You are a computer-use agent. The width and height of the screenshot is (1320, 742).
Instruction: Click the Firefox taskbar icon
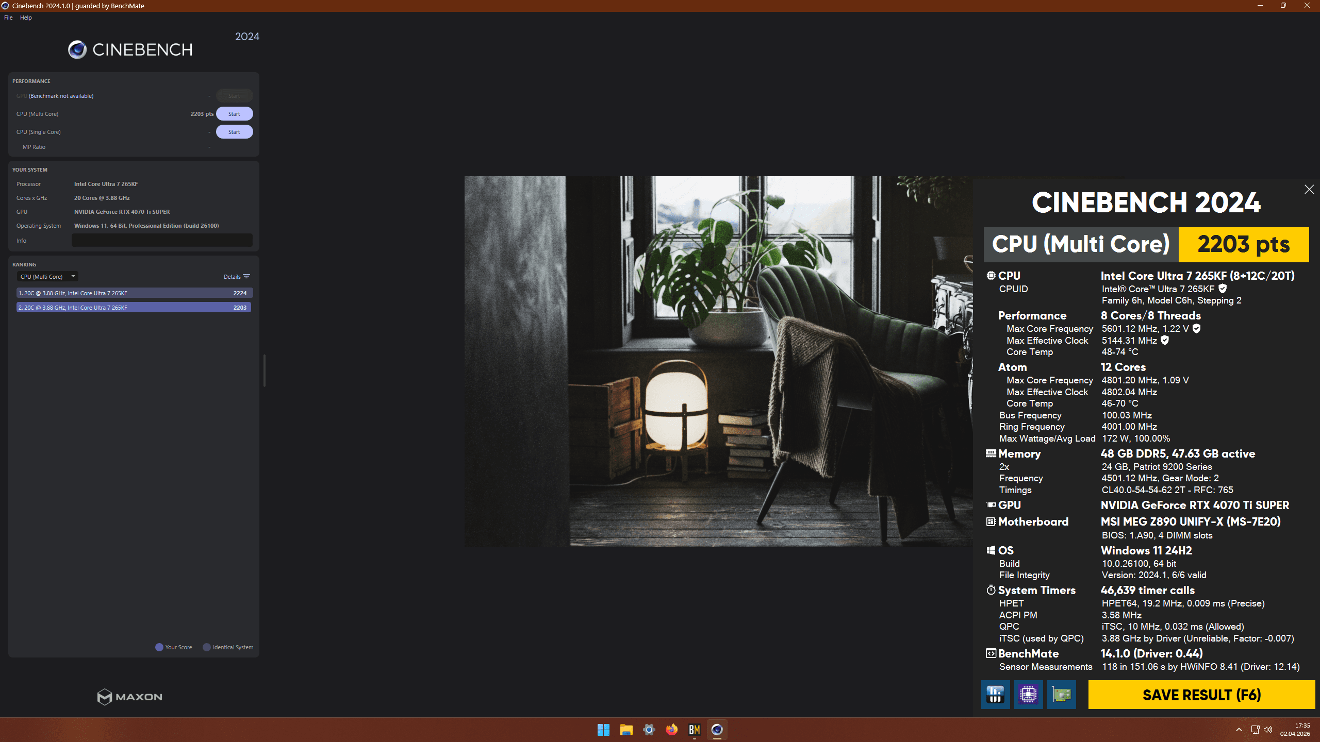click(x=671, y=730)
